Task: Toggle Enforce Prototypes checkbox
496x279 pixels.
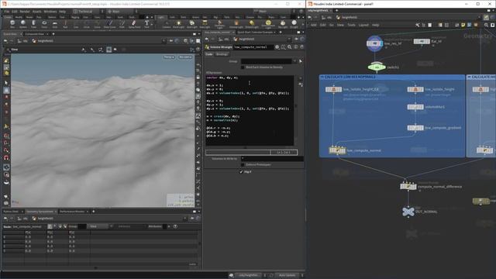Action: 243,164
